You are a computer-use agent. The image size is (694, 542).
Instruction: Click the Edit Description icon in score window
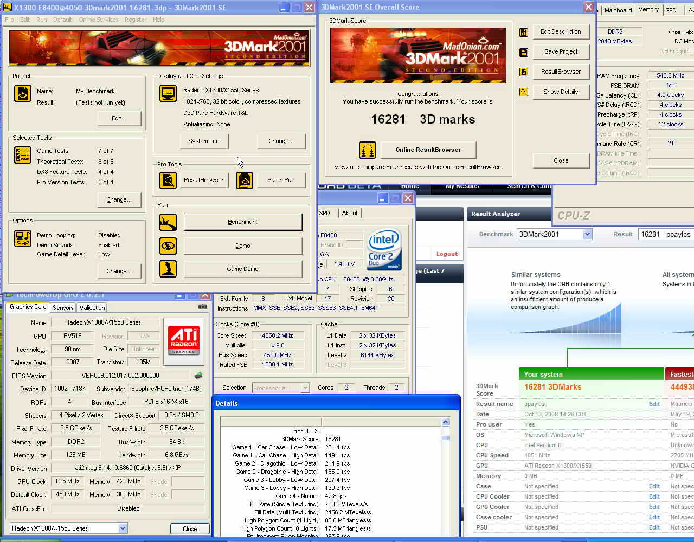[524, 32]
